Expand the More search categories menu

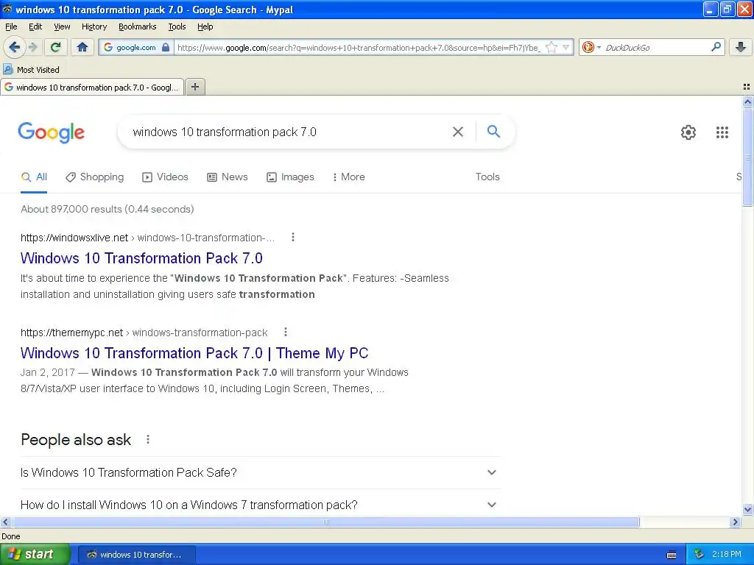(348, 177)
